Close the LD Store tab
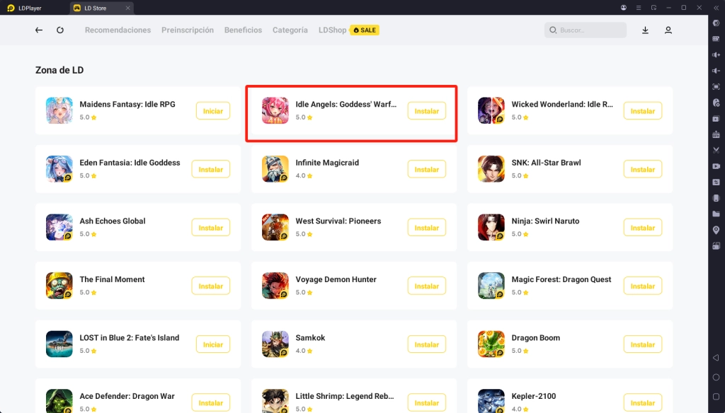725x413 pixels. tap(128, 8)
